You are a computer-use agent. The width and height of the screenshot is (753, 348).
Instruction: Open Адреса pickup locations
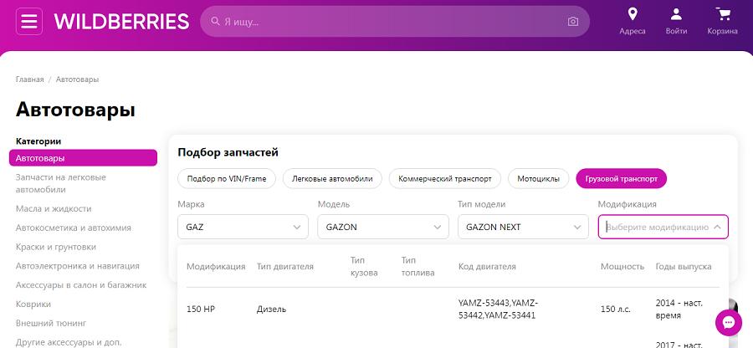[x=633, y=22]
